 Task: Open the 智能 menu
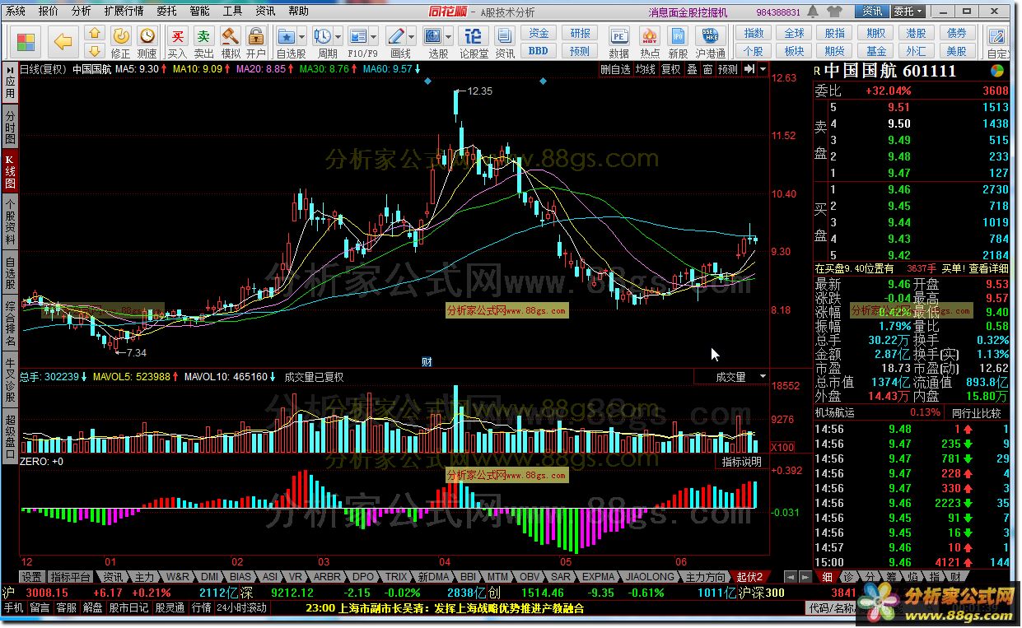pos(199,12)
